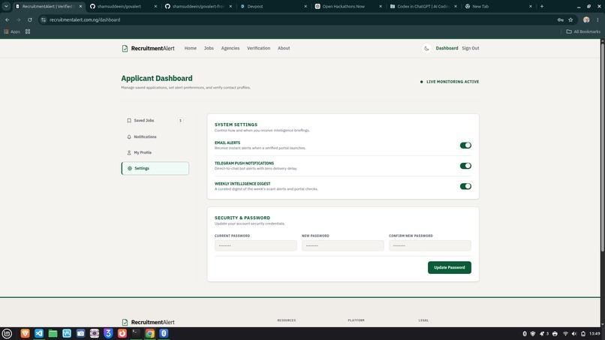Select Notifications in dashboard sidebar
605x340 pixels.
pyautogui.click(x=155, y=137)
